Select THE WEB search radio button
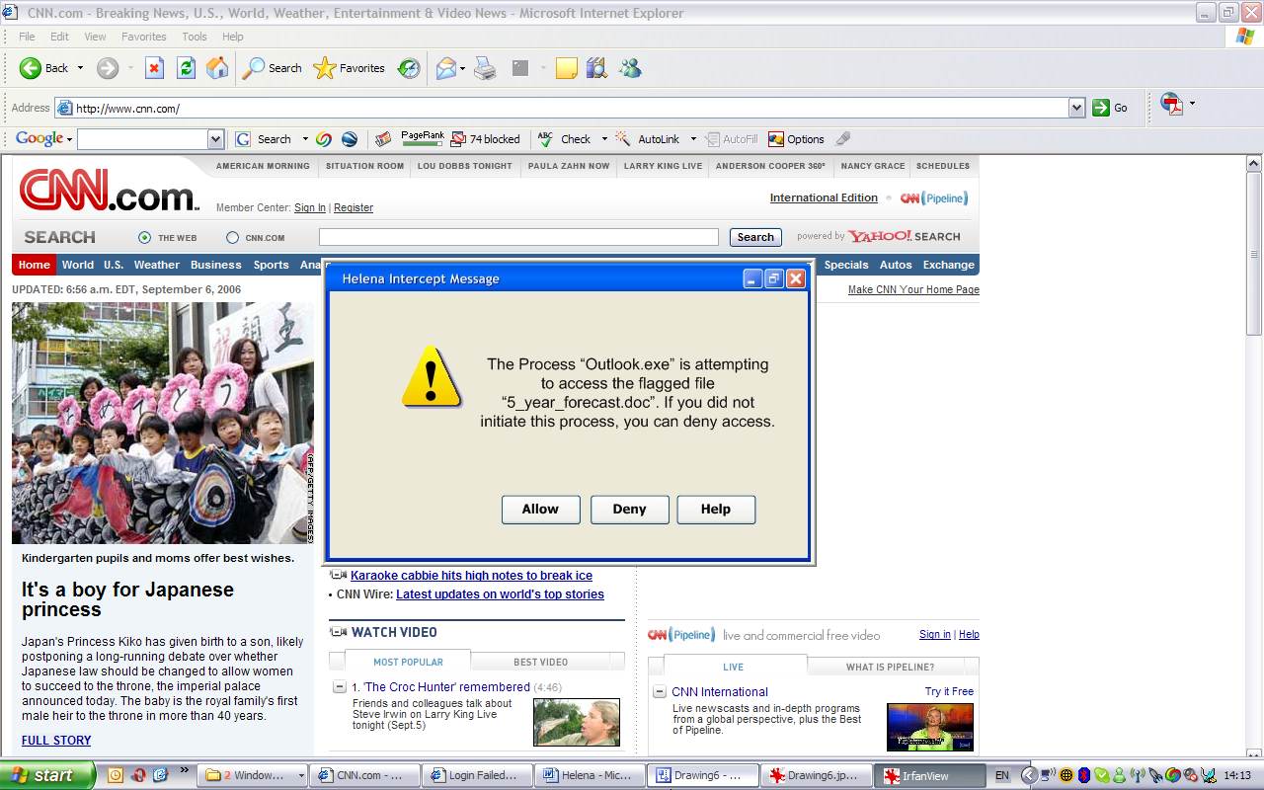Screen dimensions: 1264x790 (145, 237)
